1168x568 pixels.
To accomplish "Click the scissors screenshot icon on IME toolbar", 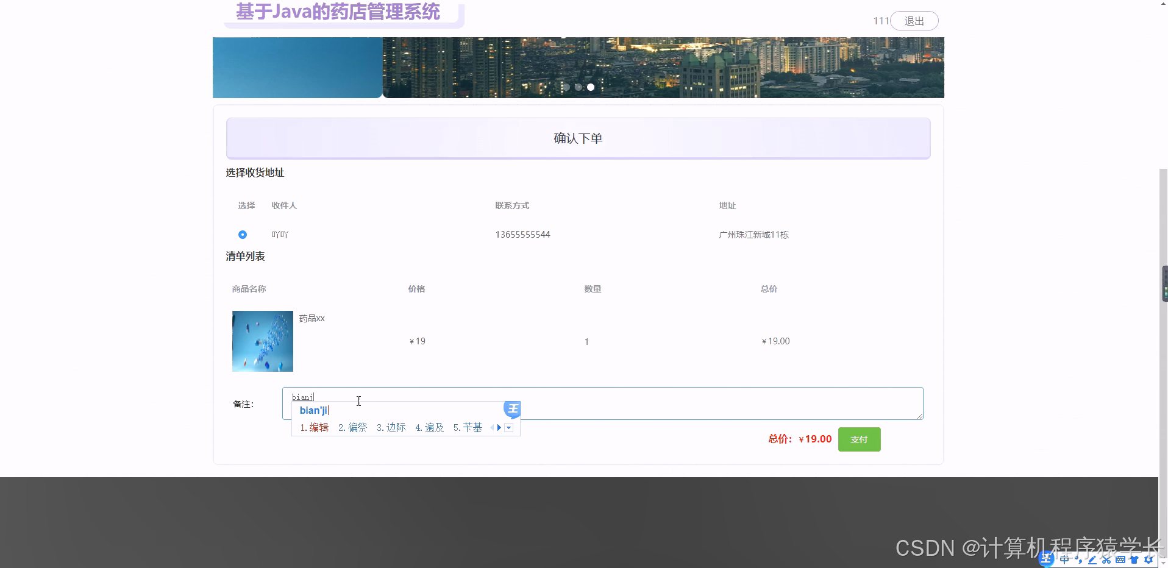I will [1106, 559].
